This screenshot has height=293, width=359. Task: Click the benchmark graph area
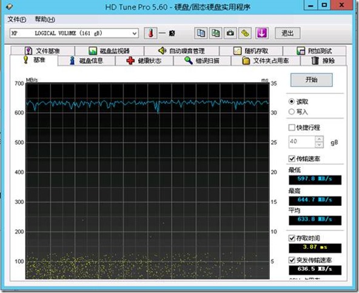click(148, 181)
